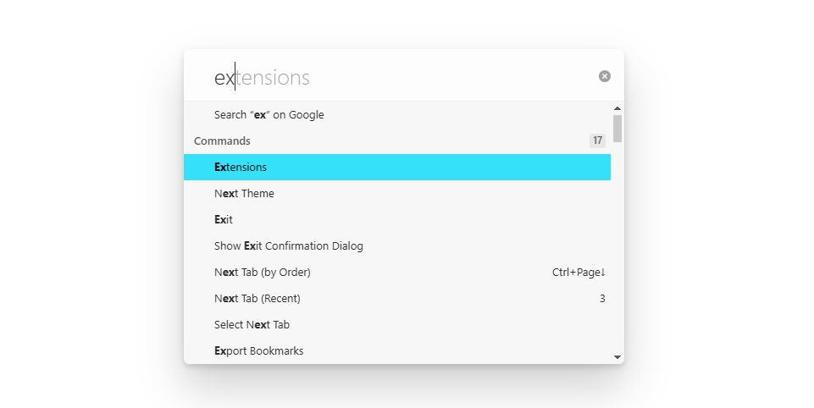Click the 17 results count badge
Viewport: 814px width, 408px height.
[597, 141]
